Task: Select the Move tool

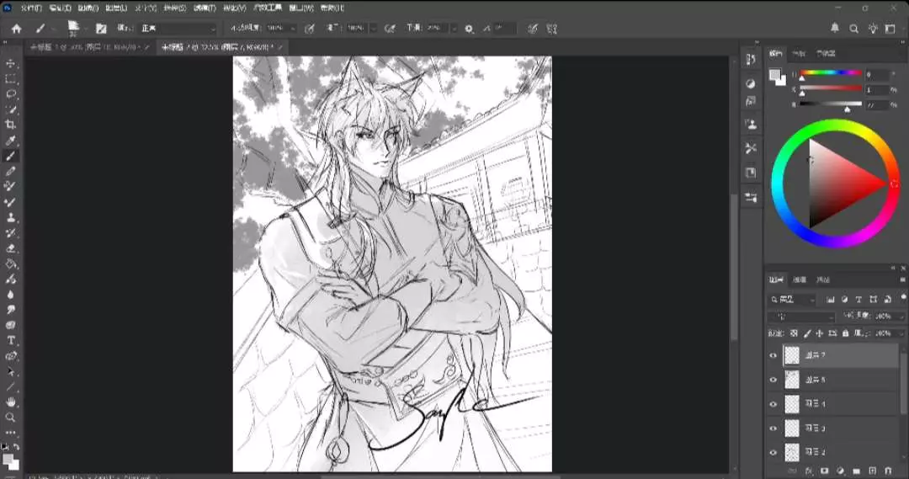Action: [x=11, y=64]
